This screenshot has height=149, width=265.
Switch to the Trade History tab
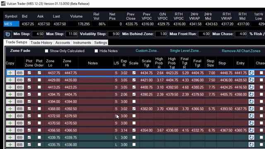tap(41, 43)
